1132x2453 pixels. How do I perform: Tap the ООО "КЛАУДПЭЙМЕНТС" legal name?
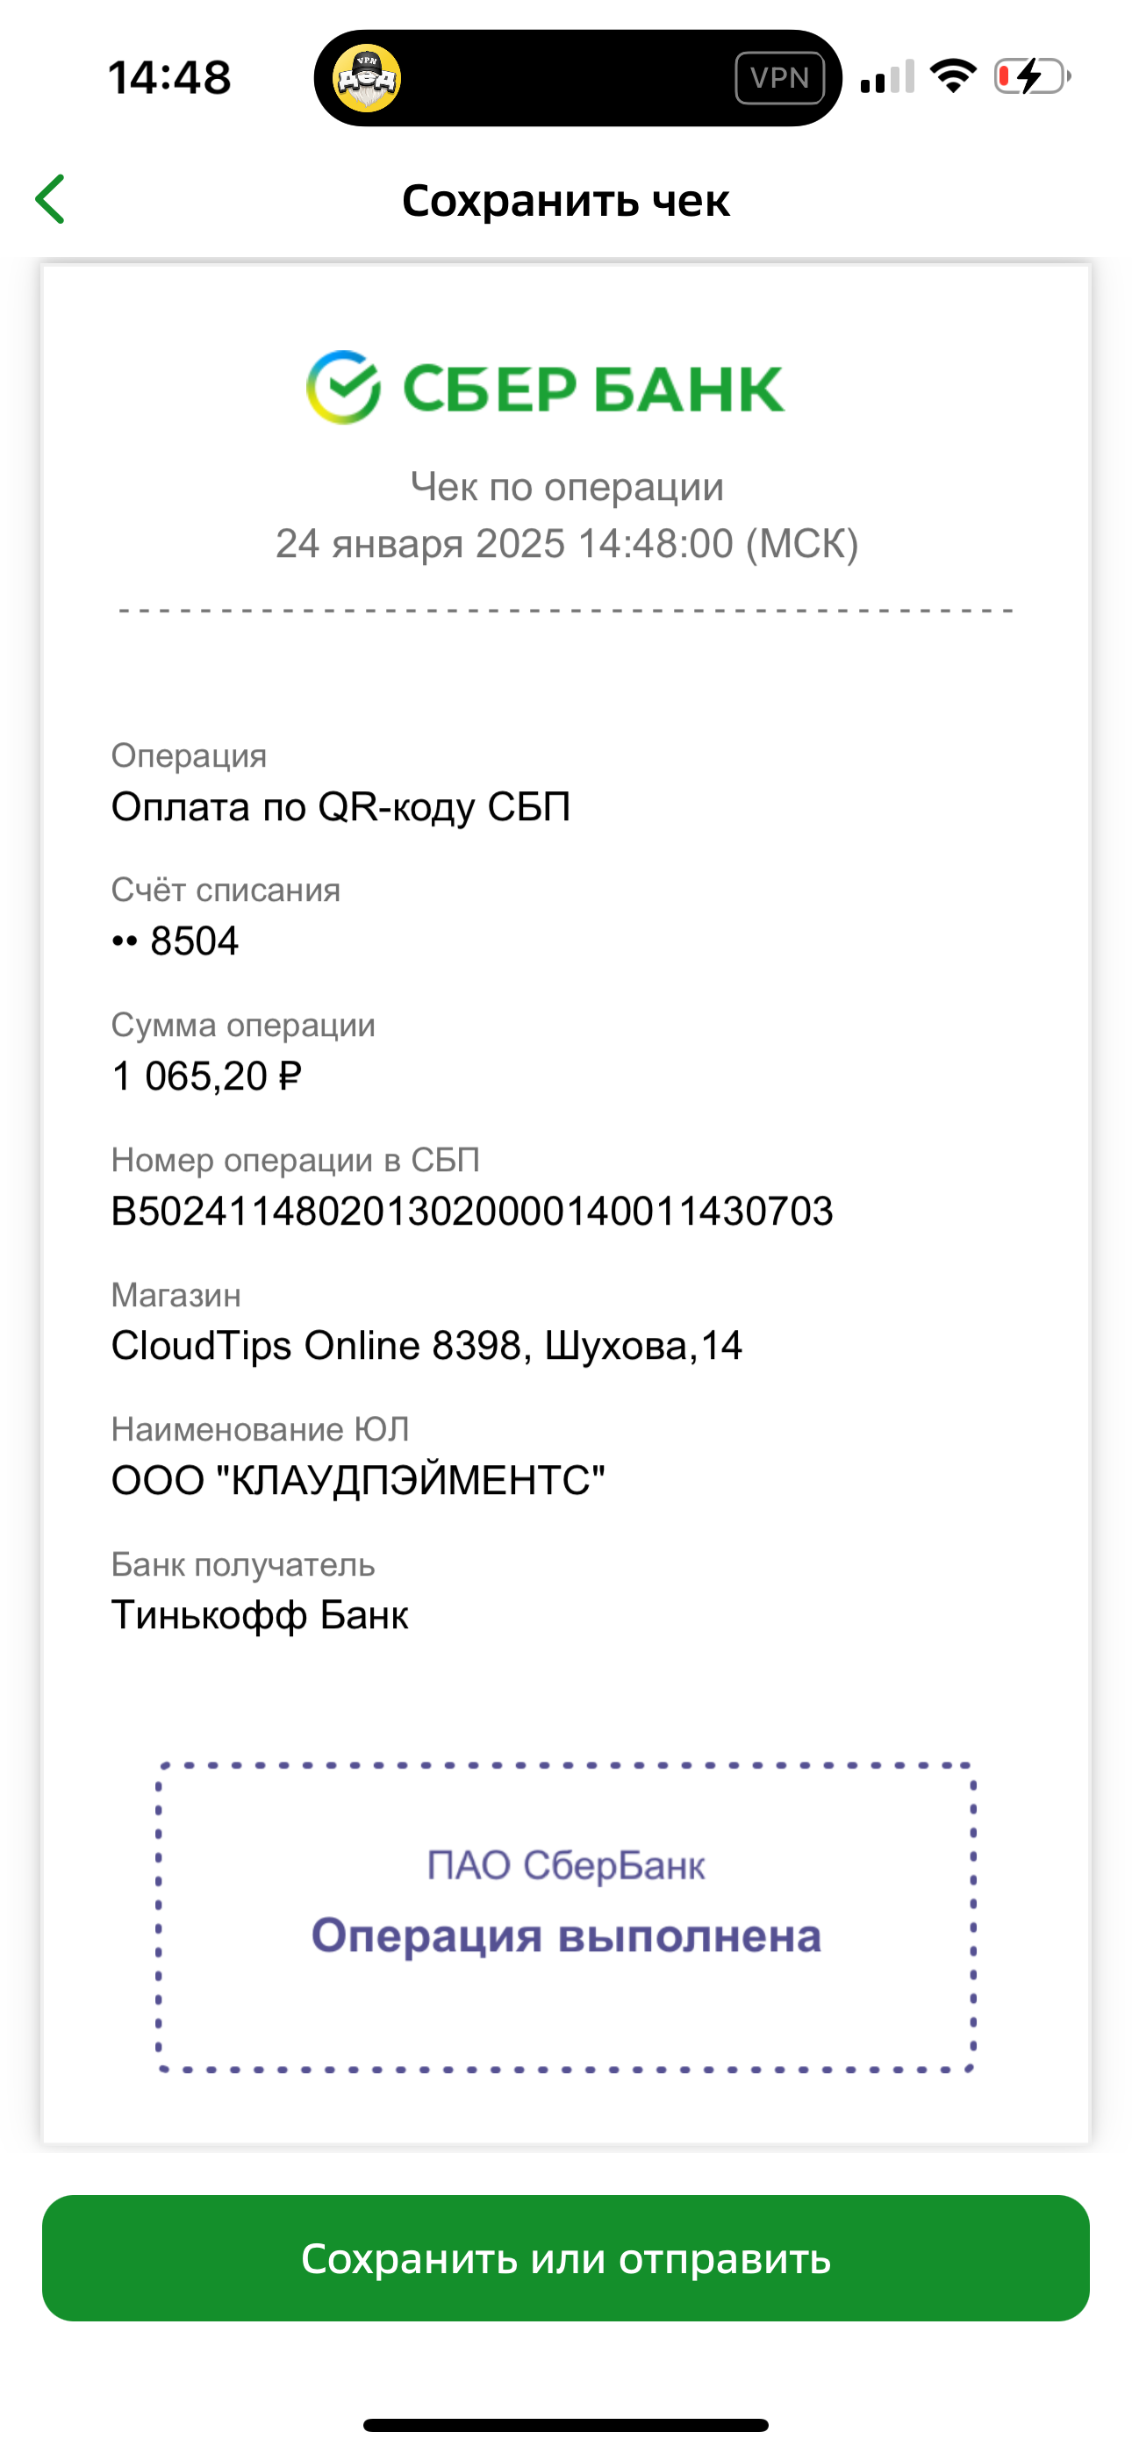point(358,1481)
